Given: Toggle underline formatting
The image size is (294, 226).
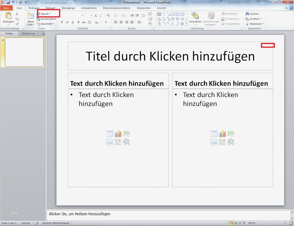Looking at the screenshot, I should pos(72,22).
